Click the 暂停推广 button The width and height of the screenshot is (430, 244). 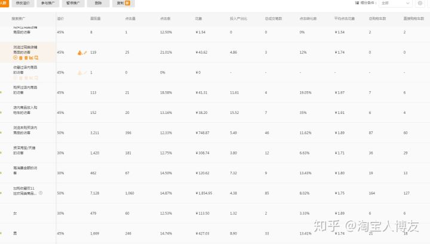click(x=73, y=3)
